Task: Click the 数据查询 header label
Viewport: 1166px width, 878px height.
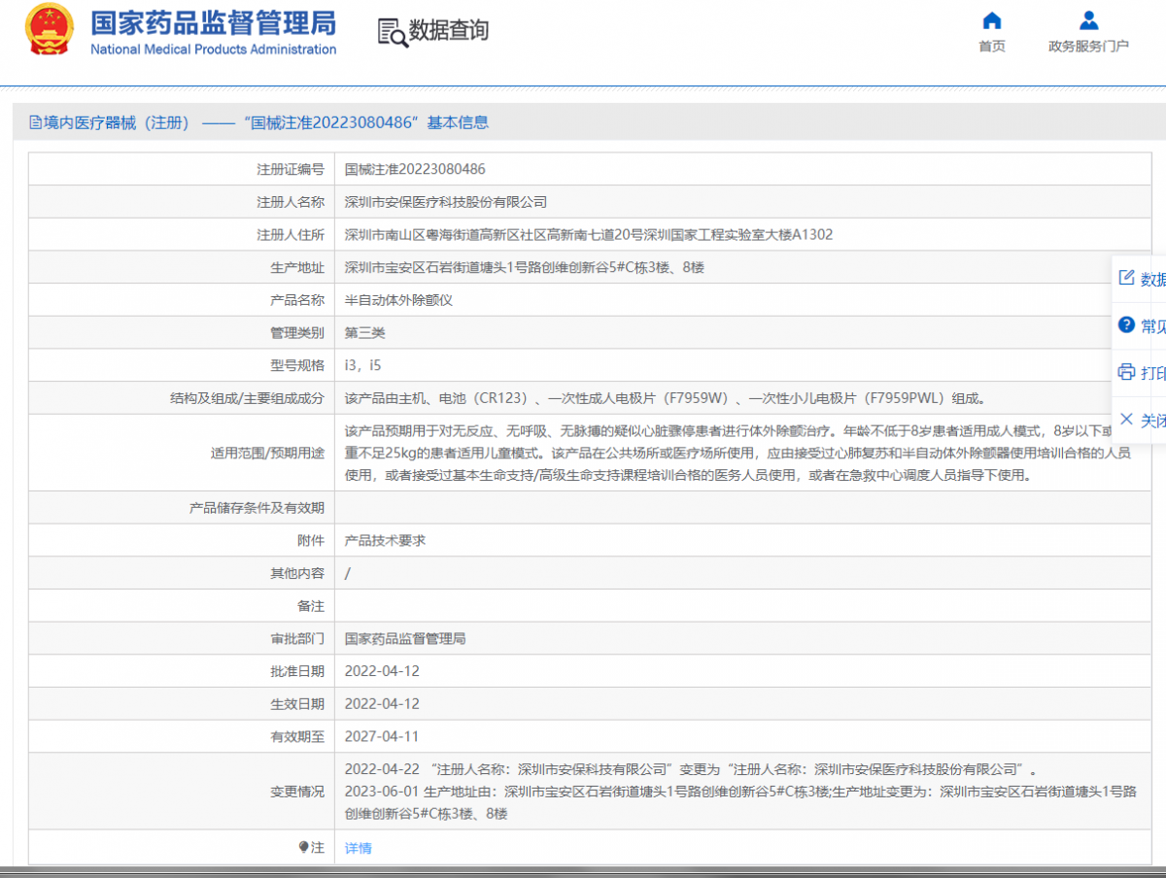Action: click(447, 31)
